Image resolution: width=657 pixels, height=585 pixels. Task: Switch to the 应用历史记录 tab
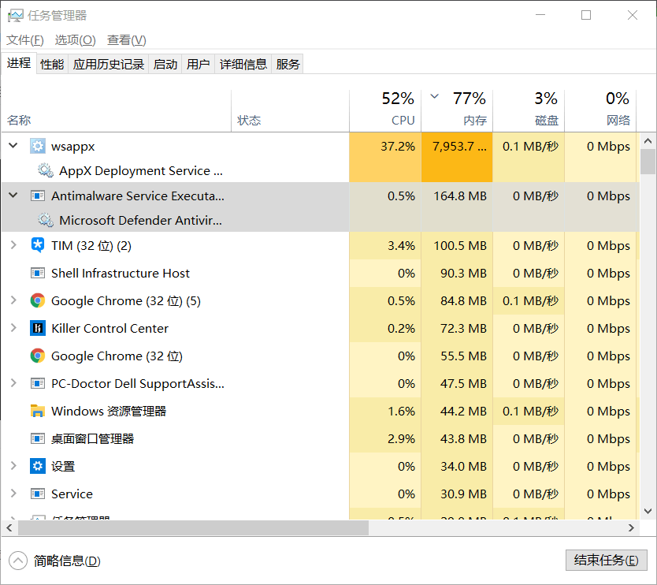coord(109,64)
